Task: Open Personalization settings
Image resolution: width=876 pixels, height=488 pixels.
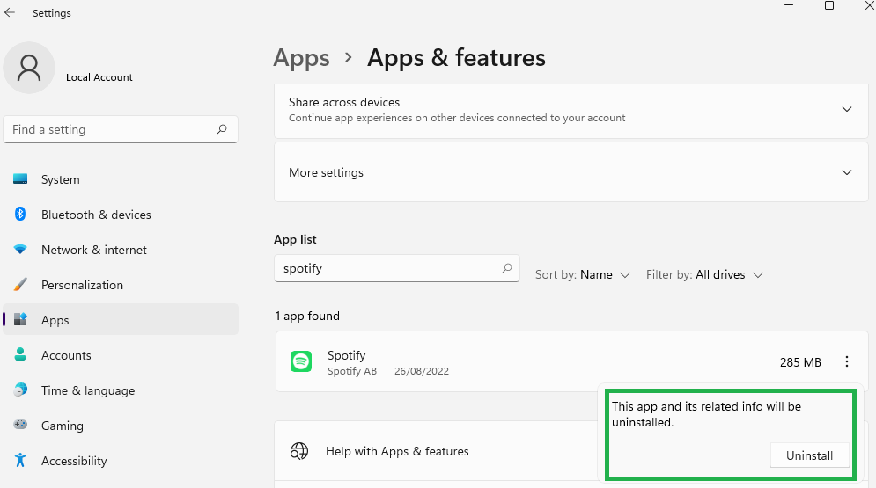Action: point(121,285)
